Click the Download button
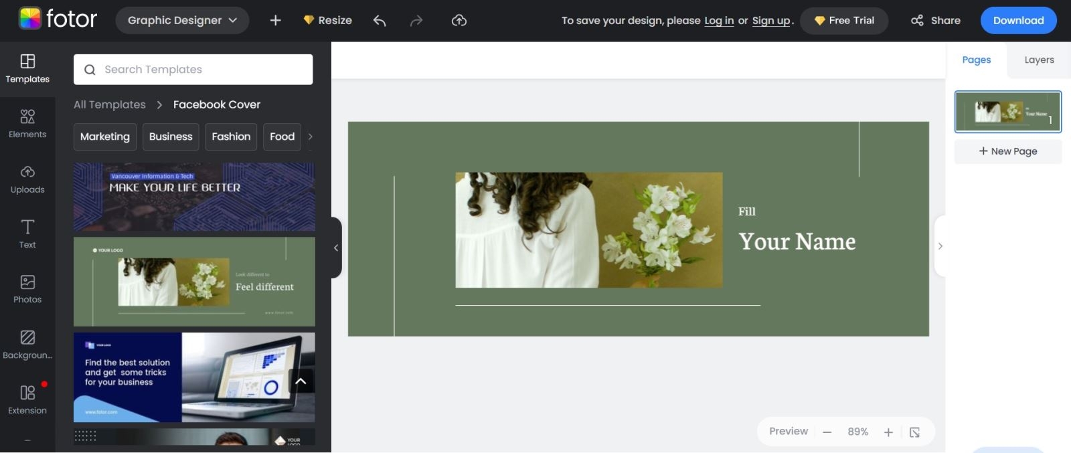This screenshot has height=453, width=1071. click(x=1018, y=21)
